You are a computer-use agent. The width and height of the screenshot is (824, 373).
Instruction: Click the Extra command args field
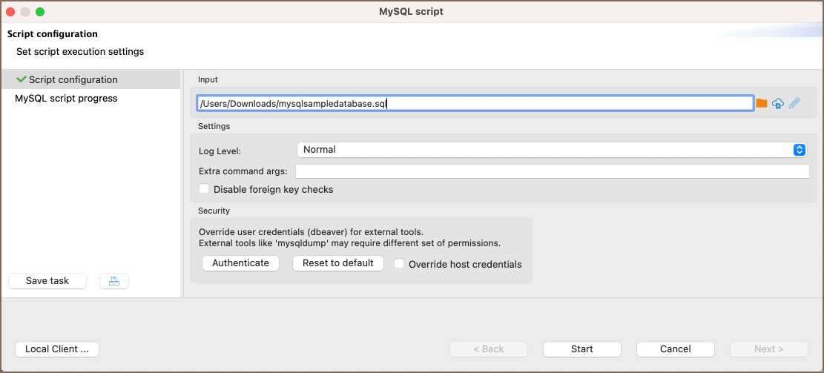552,171
